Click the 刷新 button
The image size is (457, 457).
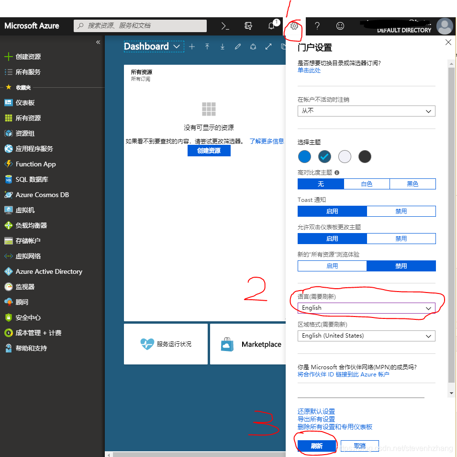pos(316,446)
